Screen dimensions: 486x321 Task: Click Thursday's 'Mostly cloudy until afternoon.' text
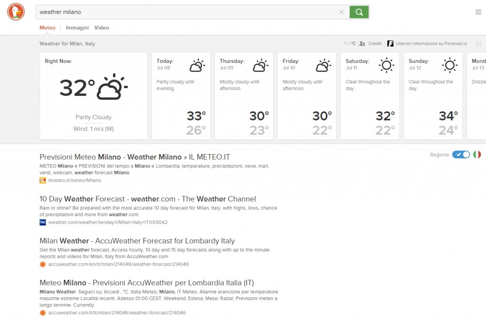pyautogui.click(x=239, y=85)
